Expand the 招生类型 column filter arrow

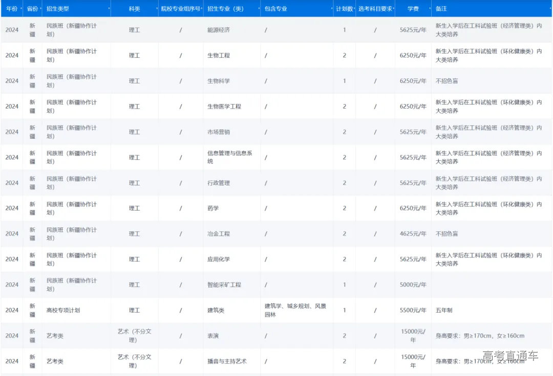(109, 9)
